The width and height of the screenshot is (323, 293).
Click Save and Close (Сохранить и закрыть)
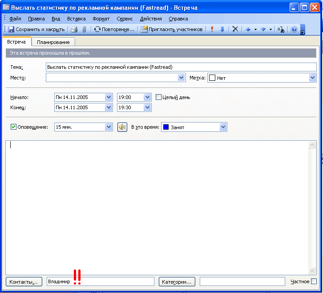36,29
